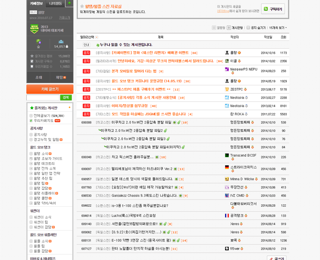Click the green 검색 search button
The image size is (320, 260).
point(66,97)
